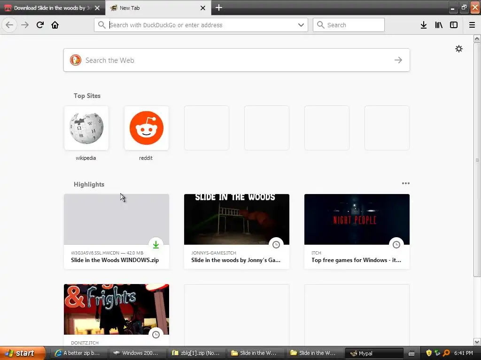Image resolution: width=481 pixels, height=360 pixels.
Task: Click the keyboard icon in taskbar
Action: 411,353
